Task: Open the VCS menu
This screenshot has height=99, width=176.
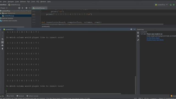Action: (38, 2)
